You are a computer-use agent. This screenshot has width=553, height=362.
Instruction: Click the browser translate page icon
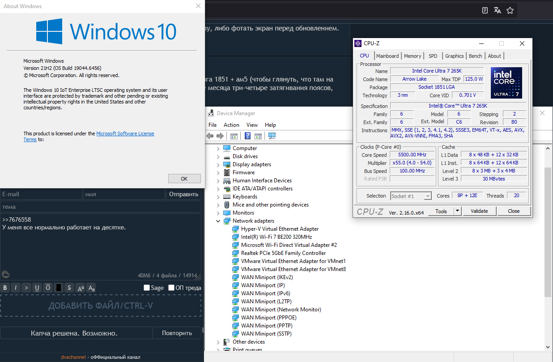pyautogui.click(x=497, y=10)
